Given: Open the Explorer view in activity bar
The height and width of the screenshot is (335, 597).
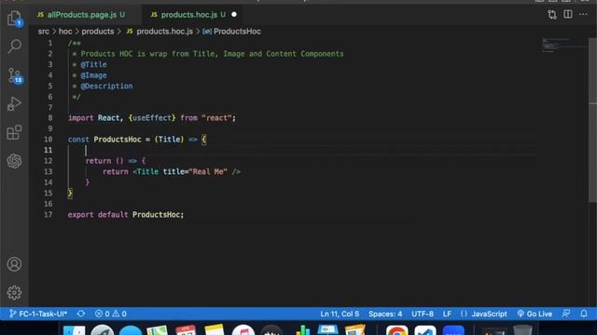Looking at the screenshot, I should [15, 18].
